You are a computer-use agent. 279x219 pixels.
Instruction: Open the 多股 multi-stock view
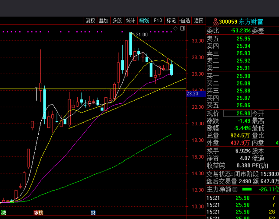[117, 21]
